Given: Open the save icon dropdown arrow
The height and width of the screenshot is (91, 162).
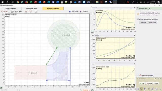Looking at the screenshot, I should point(18,12).
